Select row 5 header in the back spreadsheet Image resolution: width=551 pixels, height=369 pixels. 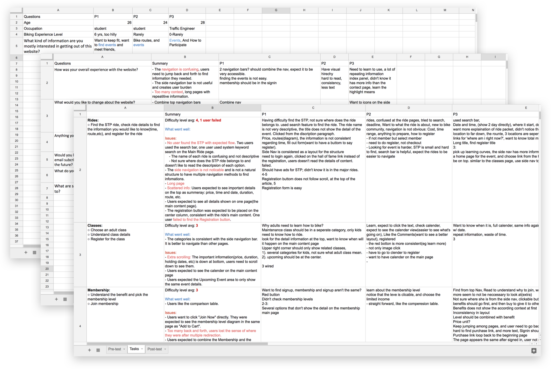coord(17,46)
